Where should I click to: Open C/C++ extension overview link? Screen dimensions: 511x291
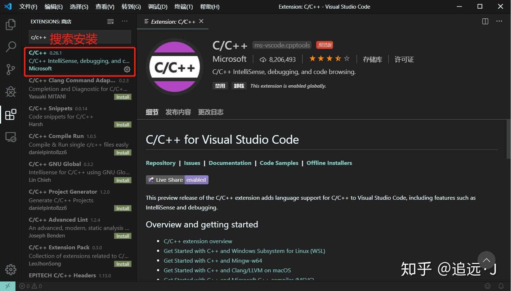click(198, 241)
